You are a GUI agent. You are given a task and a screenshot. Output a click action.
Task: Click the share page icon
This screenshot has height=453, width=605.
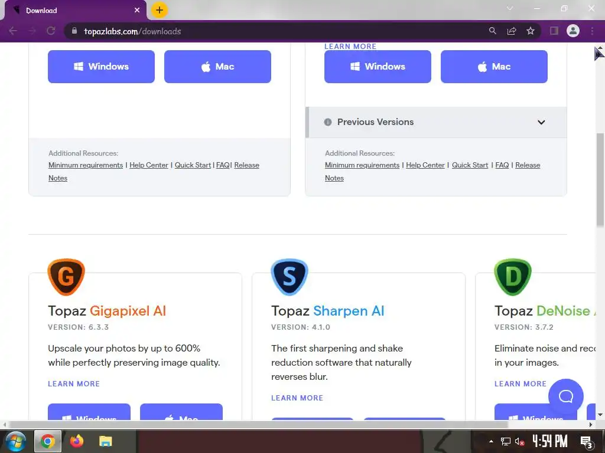(x=512, y=31)
